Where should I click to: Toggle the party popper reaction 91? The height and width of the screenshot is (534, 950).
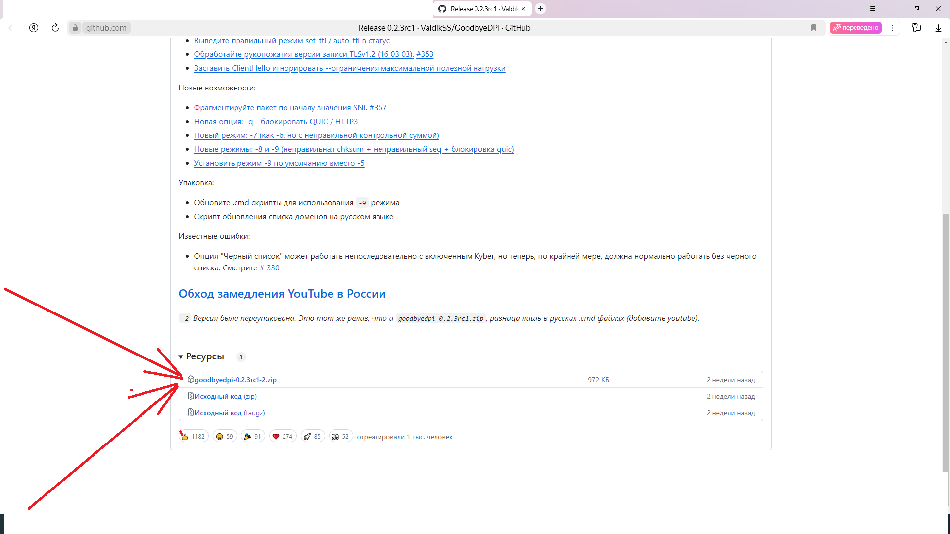tap(253, 436)
